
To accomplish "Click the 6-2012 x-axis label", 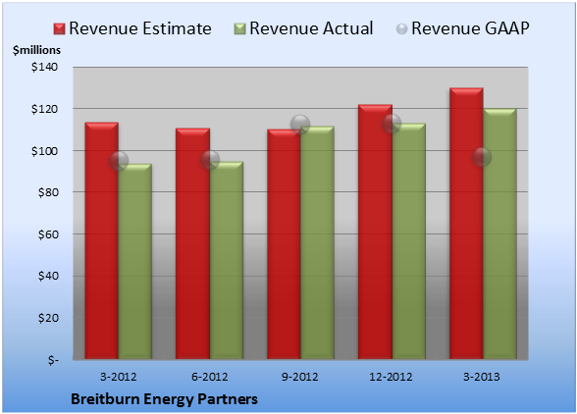I will pyautogui.click(x=210, y=377).
